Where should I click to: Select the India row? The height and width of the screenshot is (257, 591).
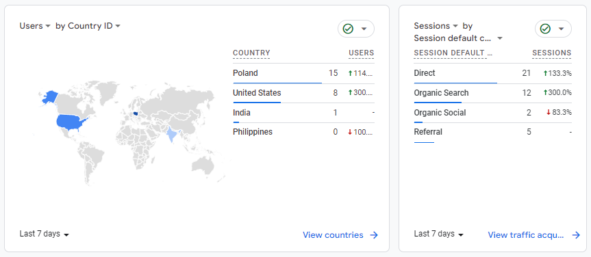(304, 113)
